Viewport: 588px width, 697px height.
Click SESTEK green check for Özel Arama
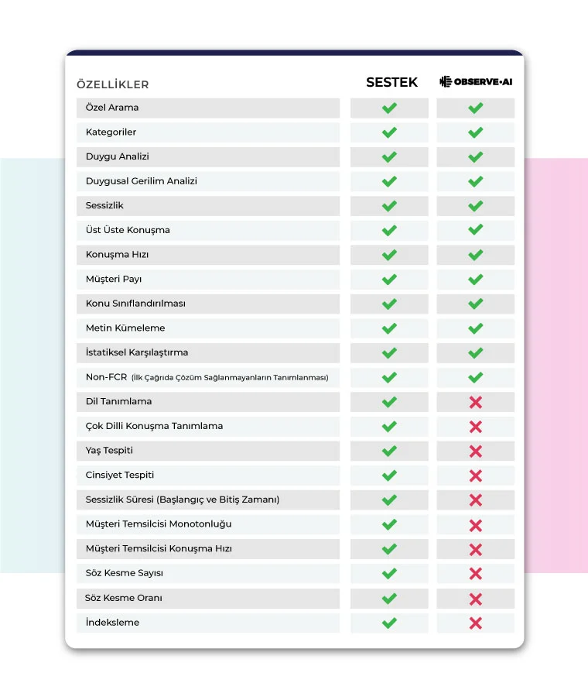coord(389,108)
